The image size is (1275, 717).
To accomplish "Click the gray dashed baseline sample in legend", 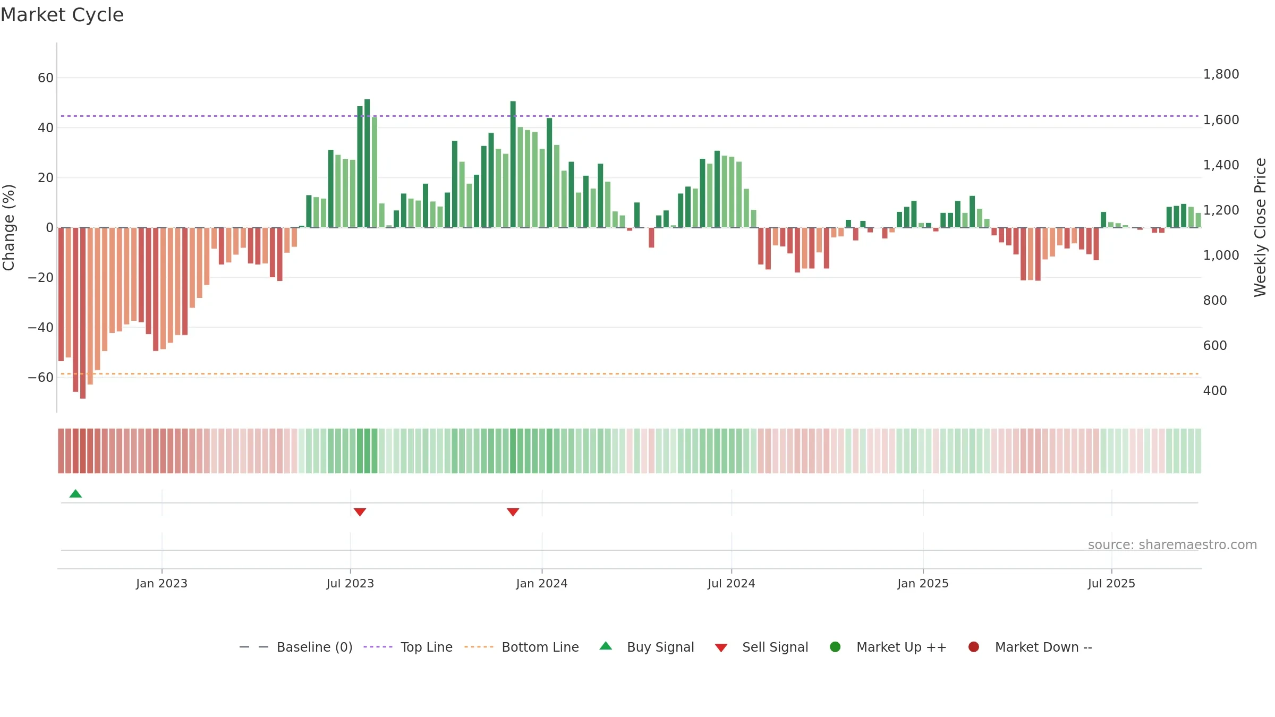I will pos(254,647).
